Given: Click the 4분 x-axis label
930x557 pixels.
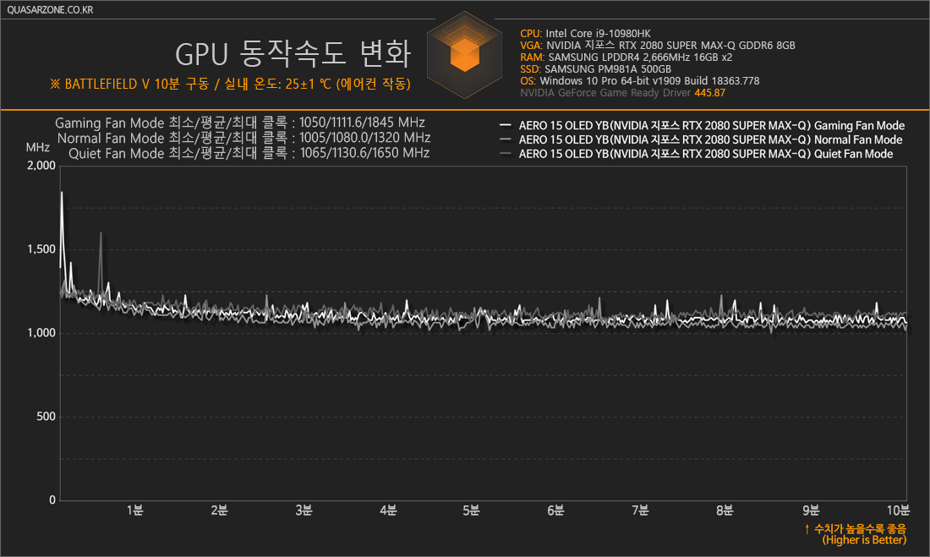Looking at the screenshot, I should click(389, 511).
